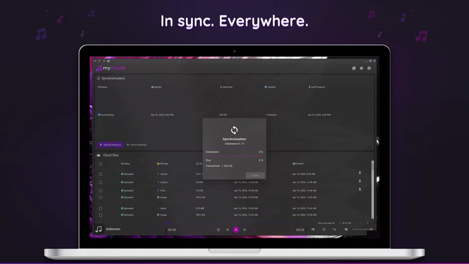Screen dimensions: 469x264
Task: Click the Synchronisation section heading
Action: click(x=111, y=78)
